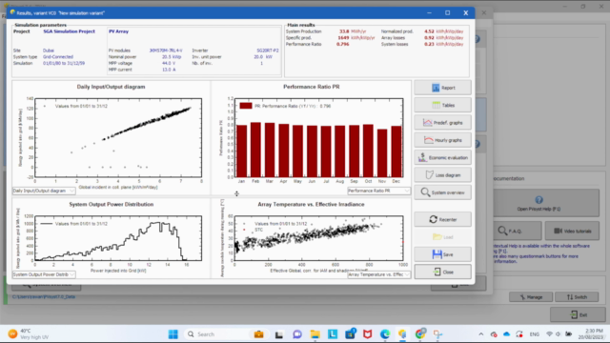This screenshot has width=610, height=343.
Task: Open the taskbar clock and date
Action: [x=592, y=334]
